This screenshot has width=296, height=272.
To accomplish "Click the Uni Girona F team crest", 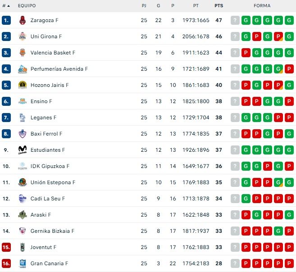I will tap(23, 36).
